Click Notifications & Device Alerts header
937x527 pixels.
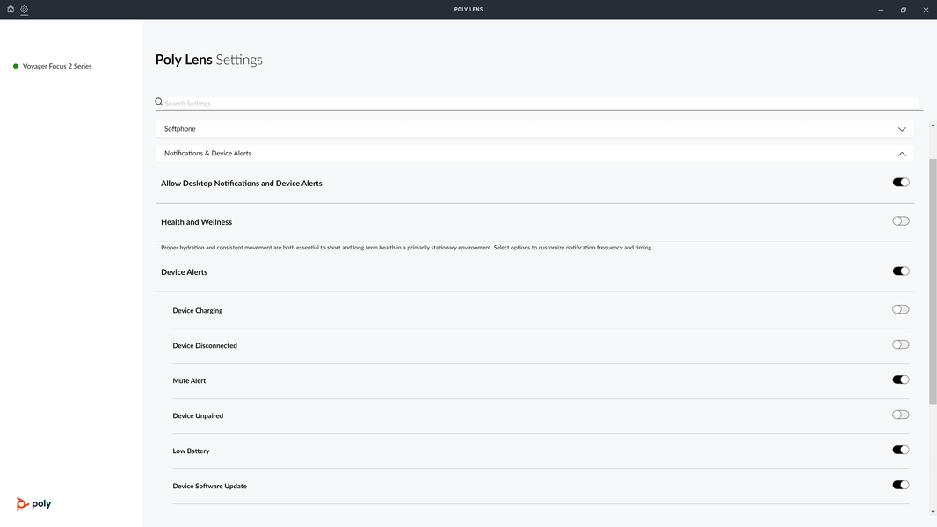click(x=534, y=154)
